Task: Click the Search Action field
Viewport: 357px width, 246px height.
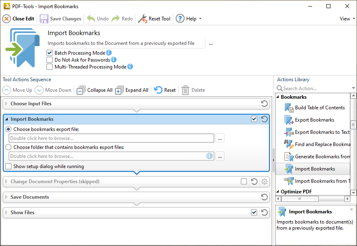Action: pos(310,88)
